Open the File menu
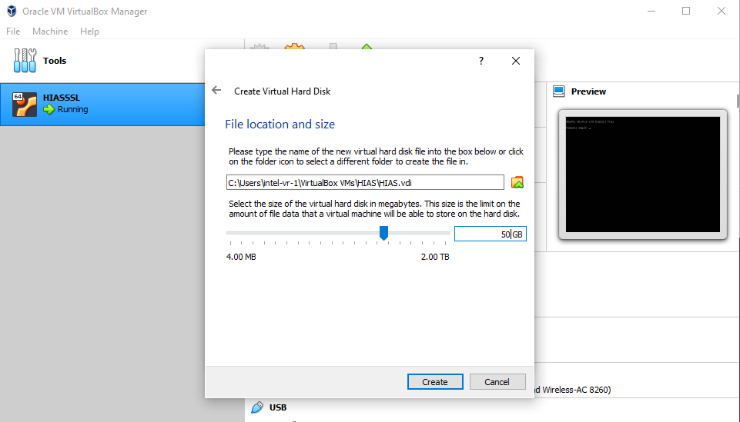Viewport: 740px width, 422px height. click(x=13, y=31)
